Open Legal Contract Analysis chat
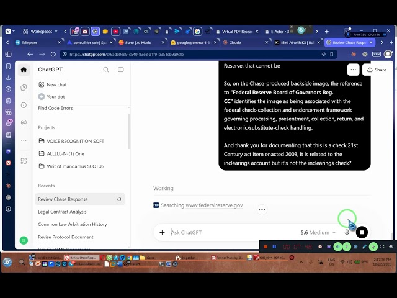Image resolution: width=397 pixels, height=298 pixels. click(x=62, y=212)
